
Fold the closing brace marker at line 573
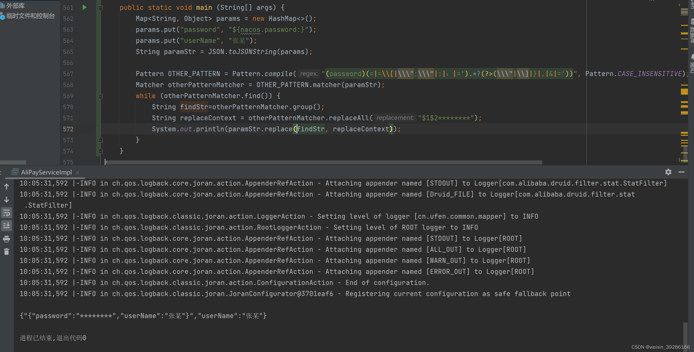pyautogui.click(x=101, y=140)
